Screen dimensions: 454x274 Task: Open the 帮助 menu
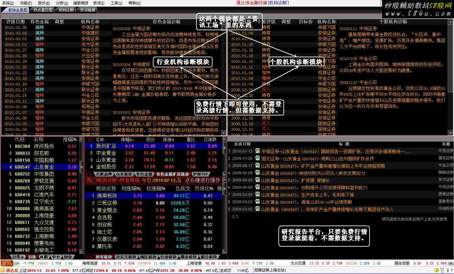[134, 3]
